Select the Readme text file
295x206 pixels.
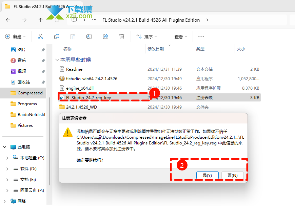(74, 69)
